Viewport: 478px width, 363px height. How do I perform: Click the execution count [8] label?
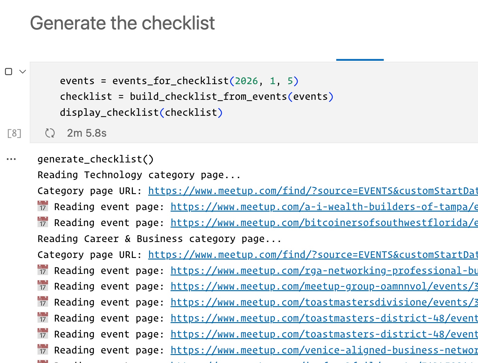[14, 133]
